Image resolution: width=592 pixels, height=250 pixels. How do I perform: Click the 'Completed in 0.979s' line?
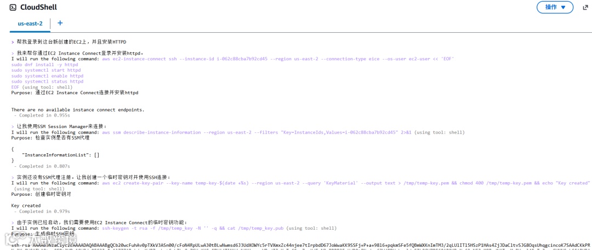[42, 211]
